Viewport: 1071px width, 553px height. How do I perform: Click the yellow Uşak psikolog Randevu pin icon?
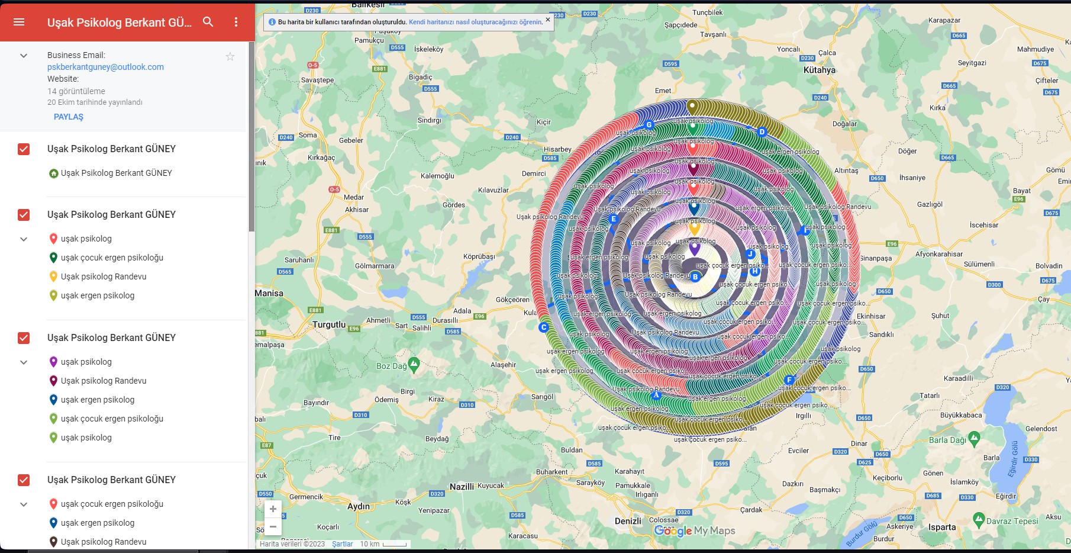coord(53,276)
